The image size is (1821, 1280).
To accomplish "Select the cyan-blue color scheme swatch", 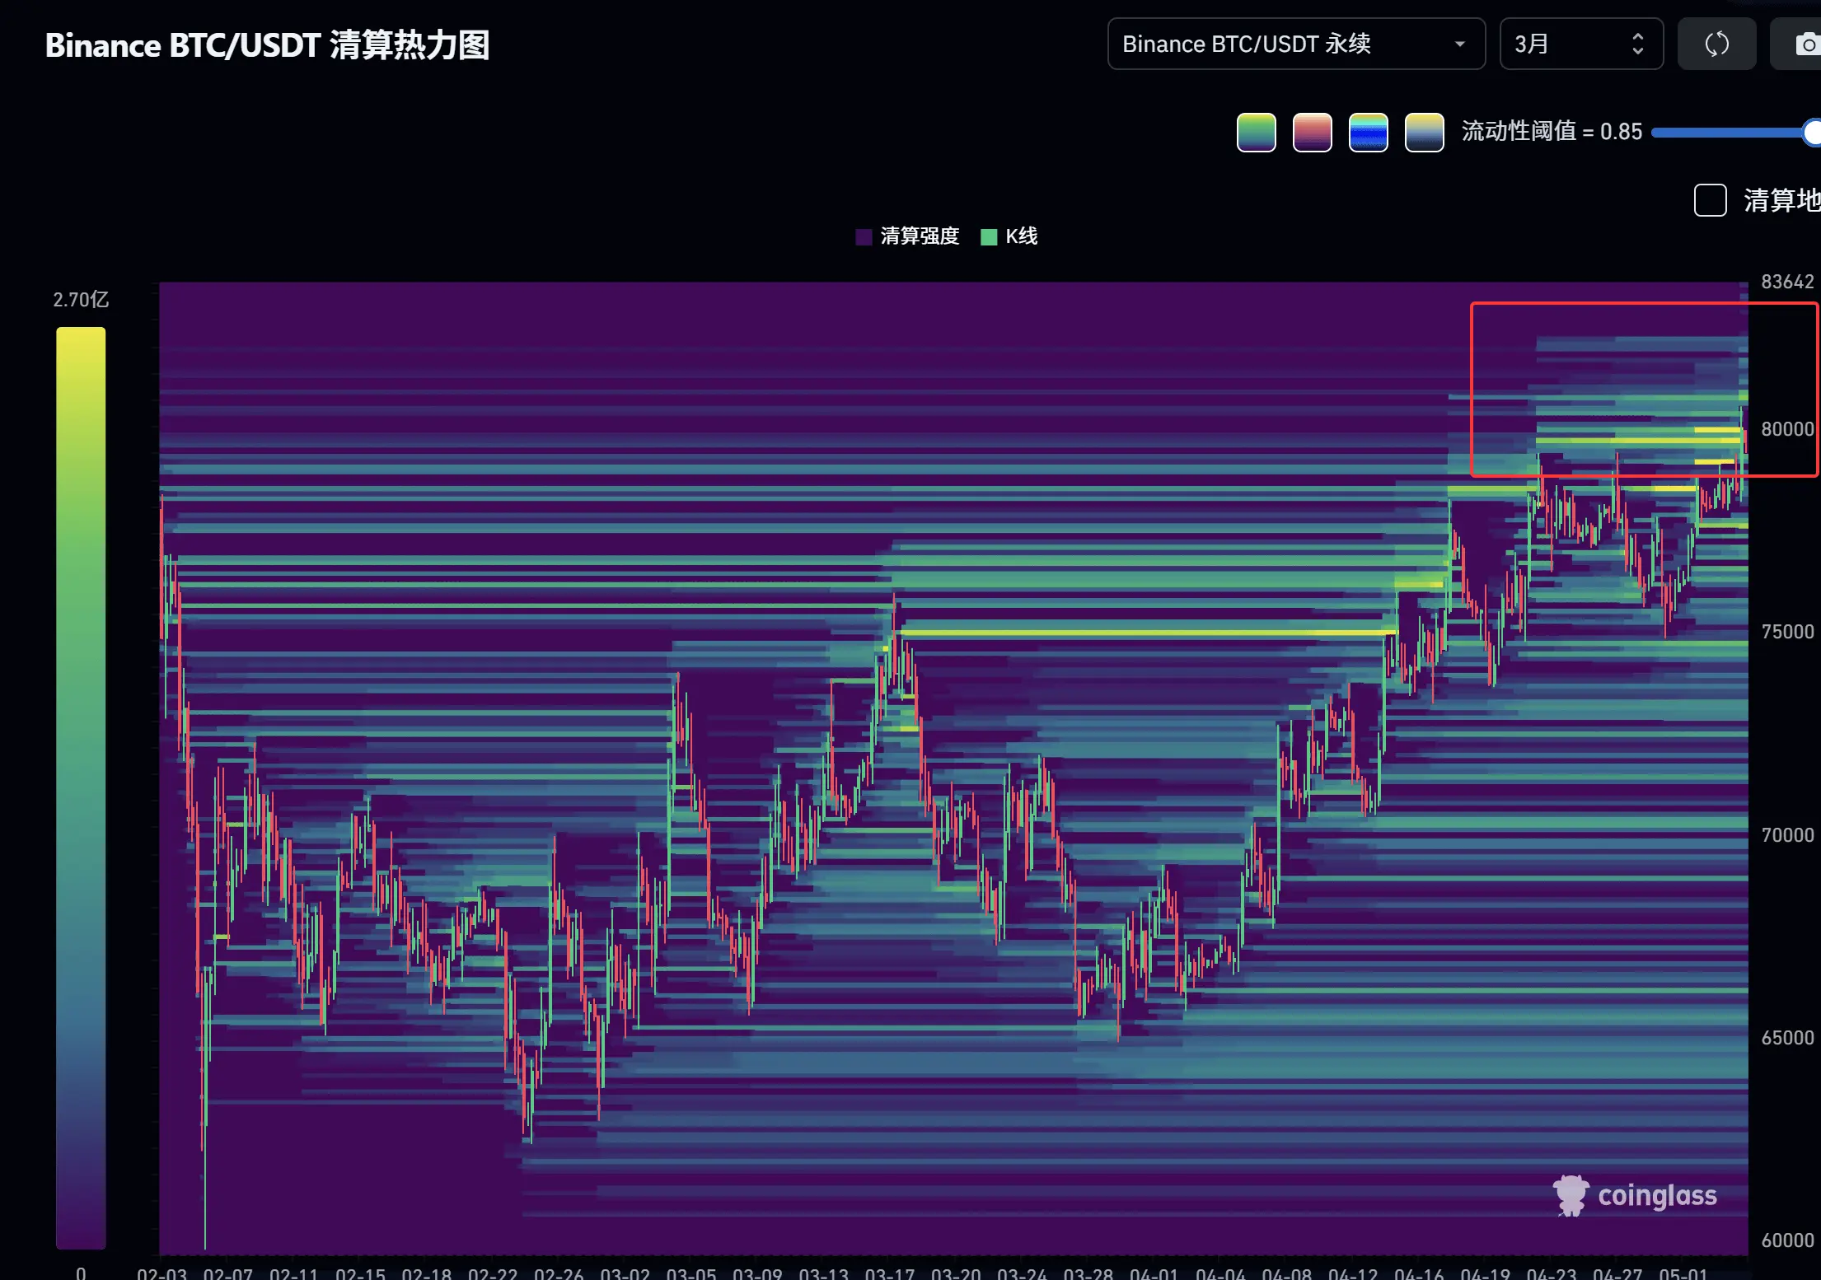I will [1369, 132].
